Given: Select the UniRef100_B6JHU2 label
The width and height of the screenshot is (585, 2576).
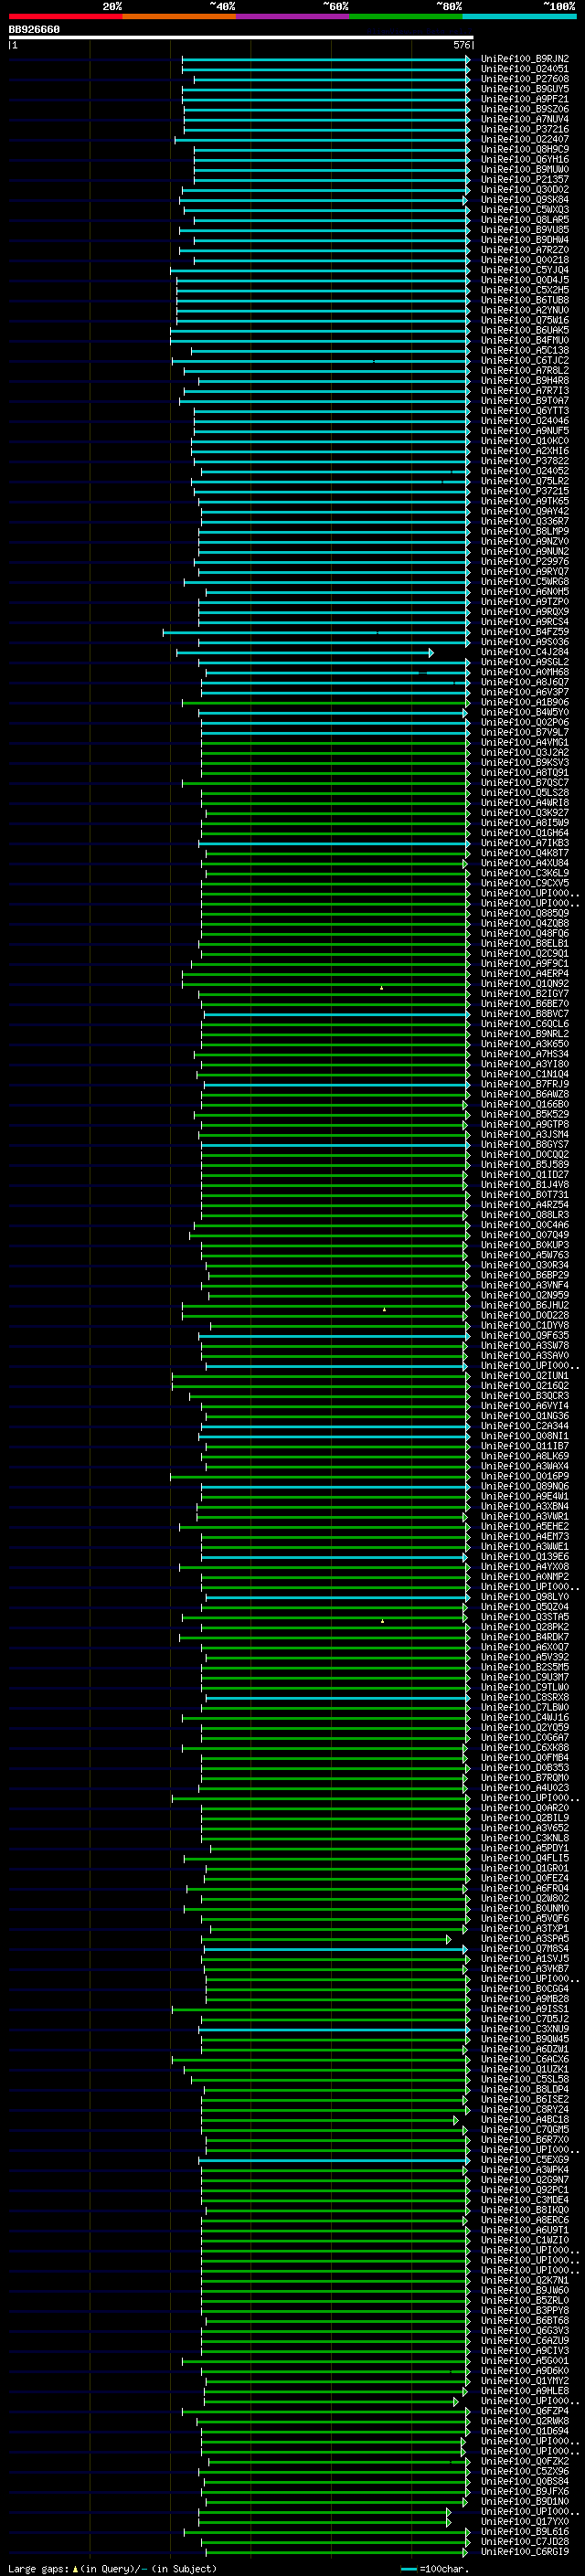Looking at the screenshot, I should click(525, 1305).
